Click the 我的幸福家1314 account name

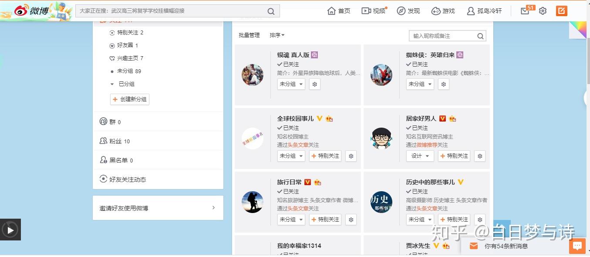click(299, 246)
